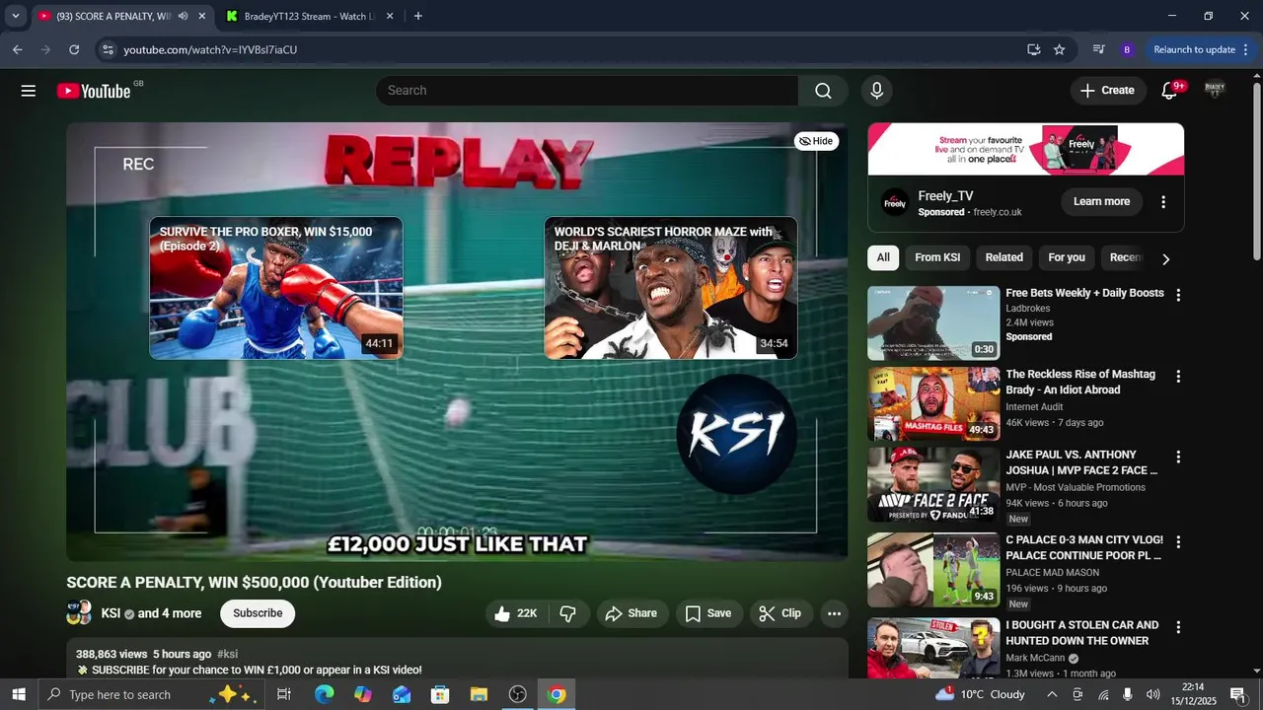Open Task View on taskbar
Screen dimensions: 1263x710
coord(284,694)
